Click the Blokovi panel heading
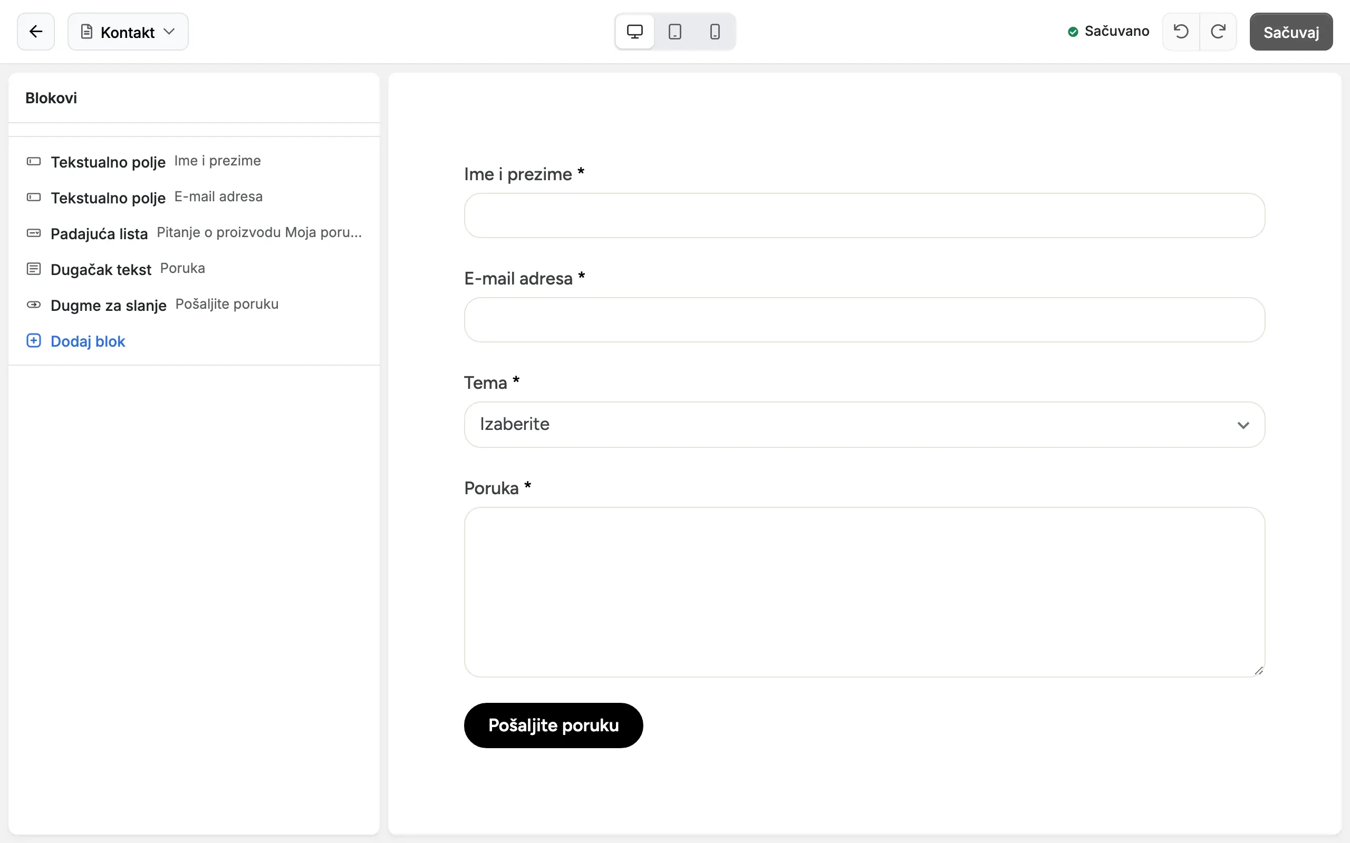This screenshot has height=843, width=1350. (51, 98)
